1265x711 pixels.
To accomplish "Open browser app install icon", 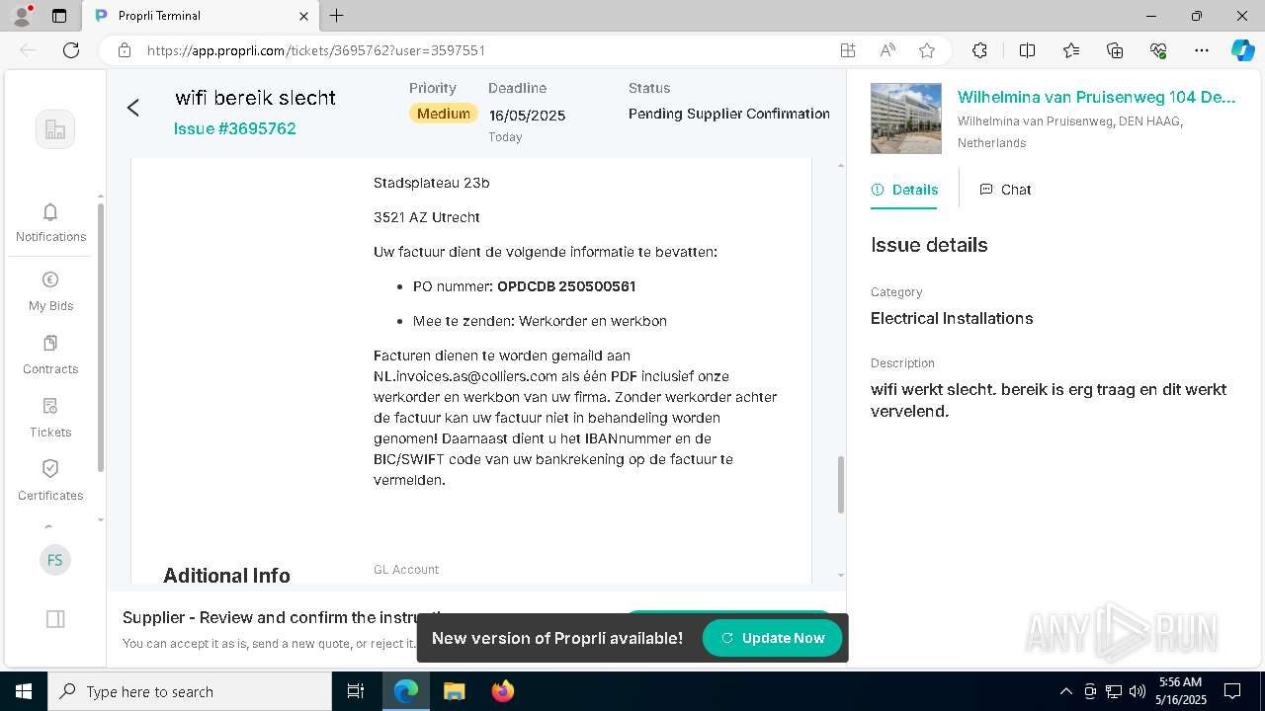I will [848, 50].
